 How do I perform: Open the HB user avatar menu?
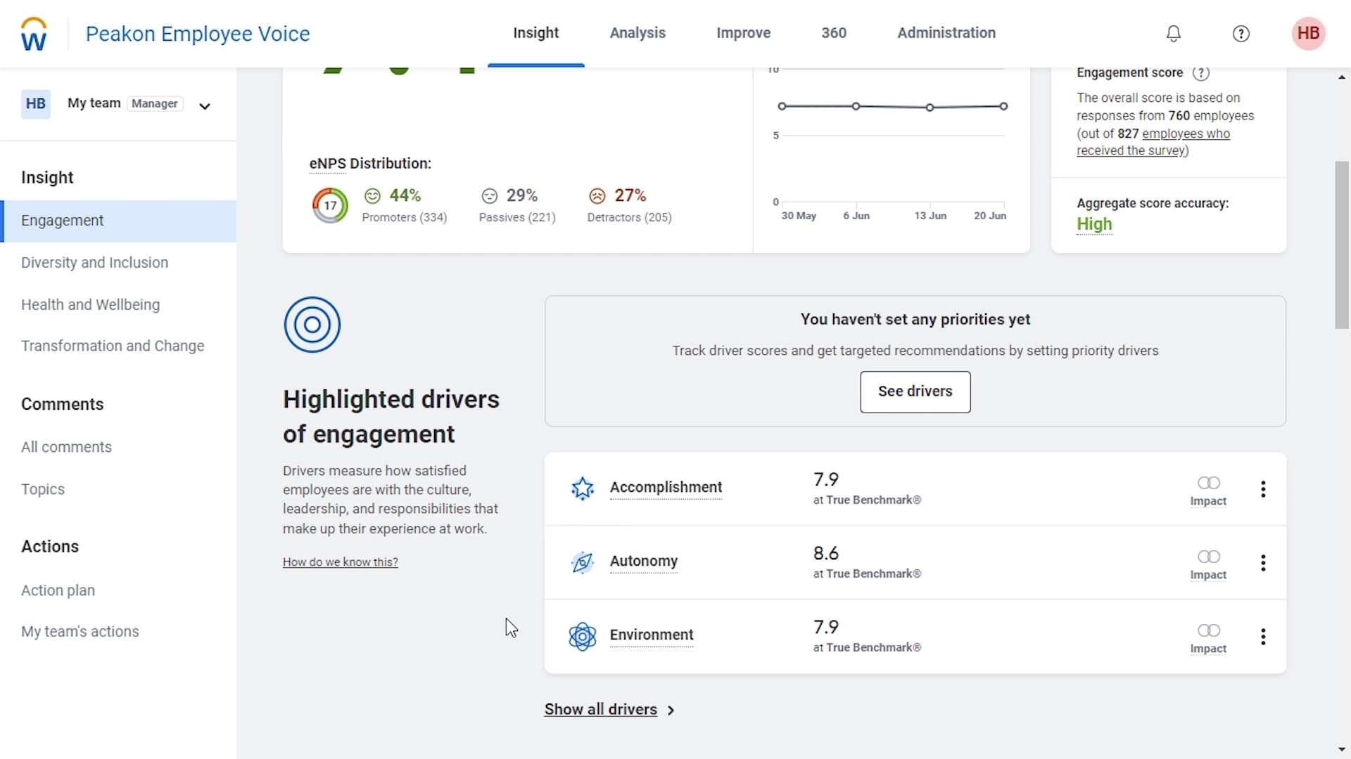[x=1308, y=33]
